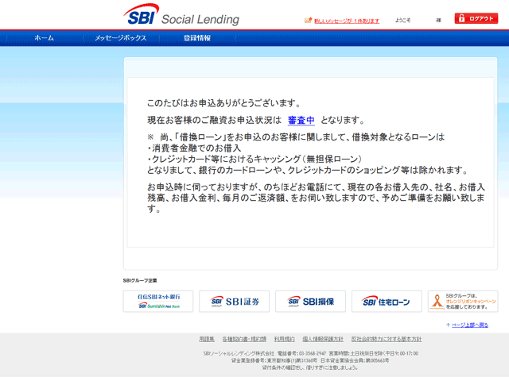Click the このたびはお申込ありがとうございます text
This screenshot has width=509, height=377.
(x=224, y=103)
